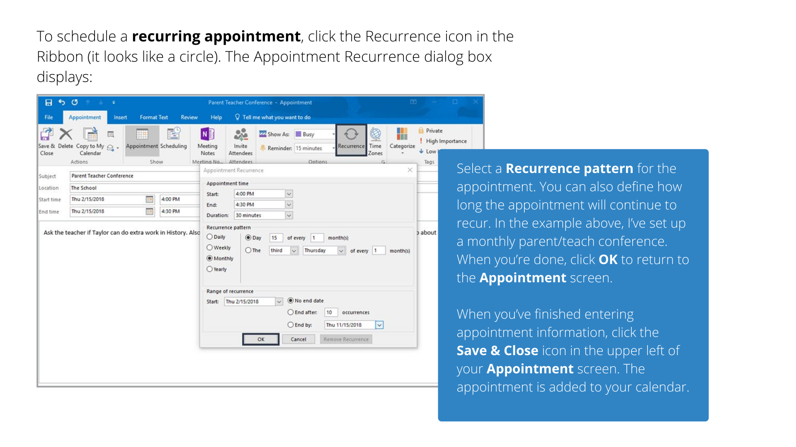
Task: Click Cancel in recurrence dialog
Action: 298,339
